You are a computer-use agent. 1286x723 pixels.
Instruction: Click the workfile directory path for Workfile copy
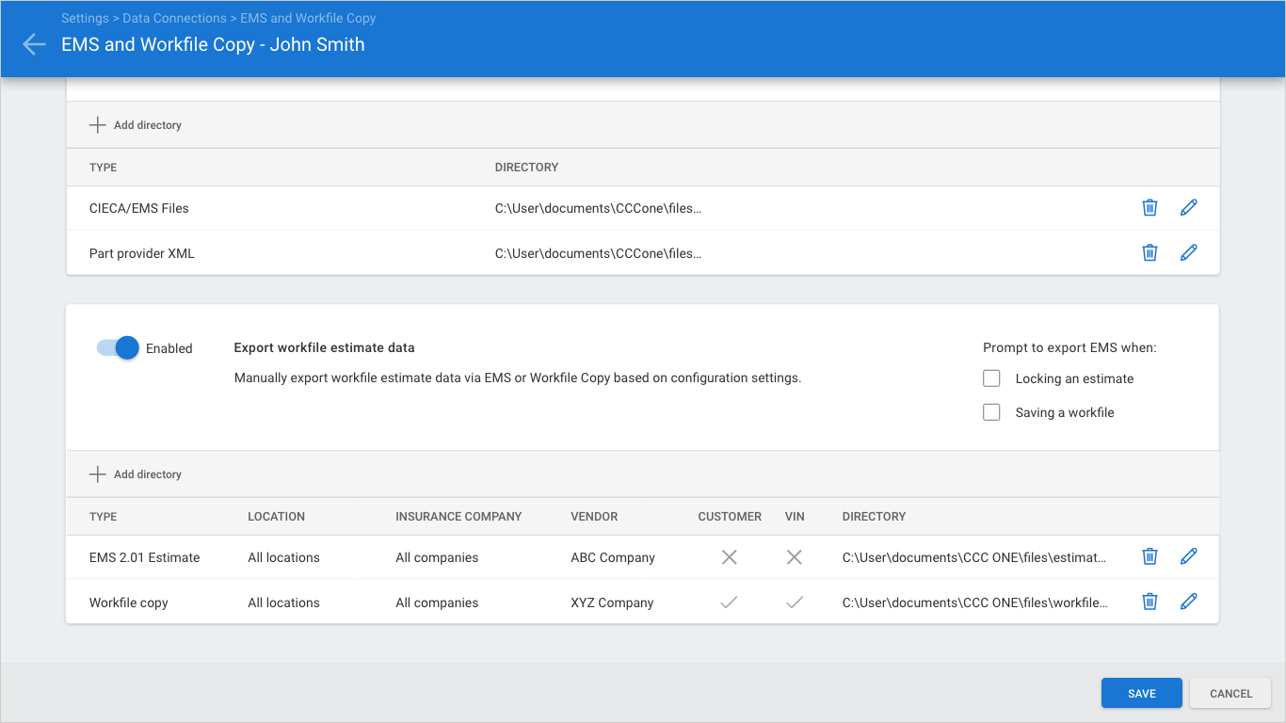975,602
